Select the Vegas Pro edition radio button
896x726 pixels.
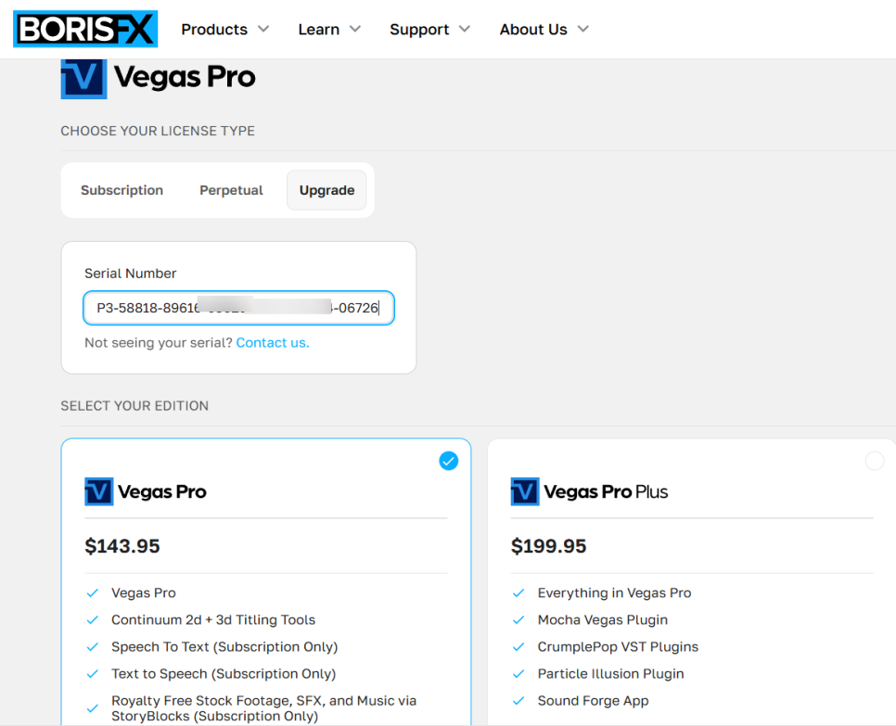click(x=449, y=461)
